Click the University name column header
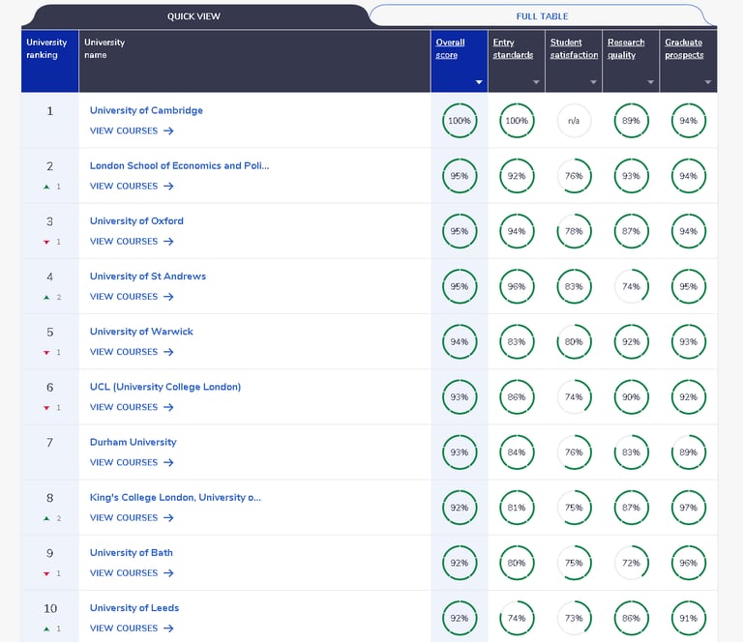 click(x=254, y=61)
